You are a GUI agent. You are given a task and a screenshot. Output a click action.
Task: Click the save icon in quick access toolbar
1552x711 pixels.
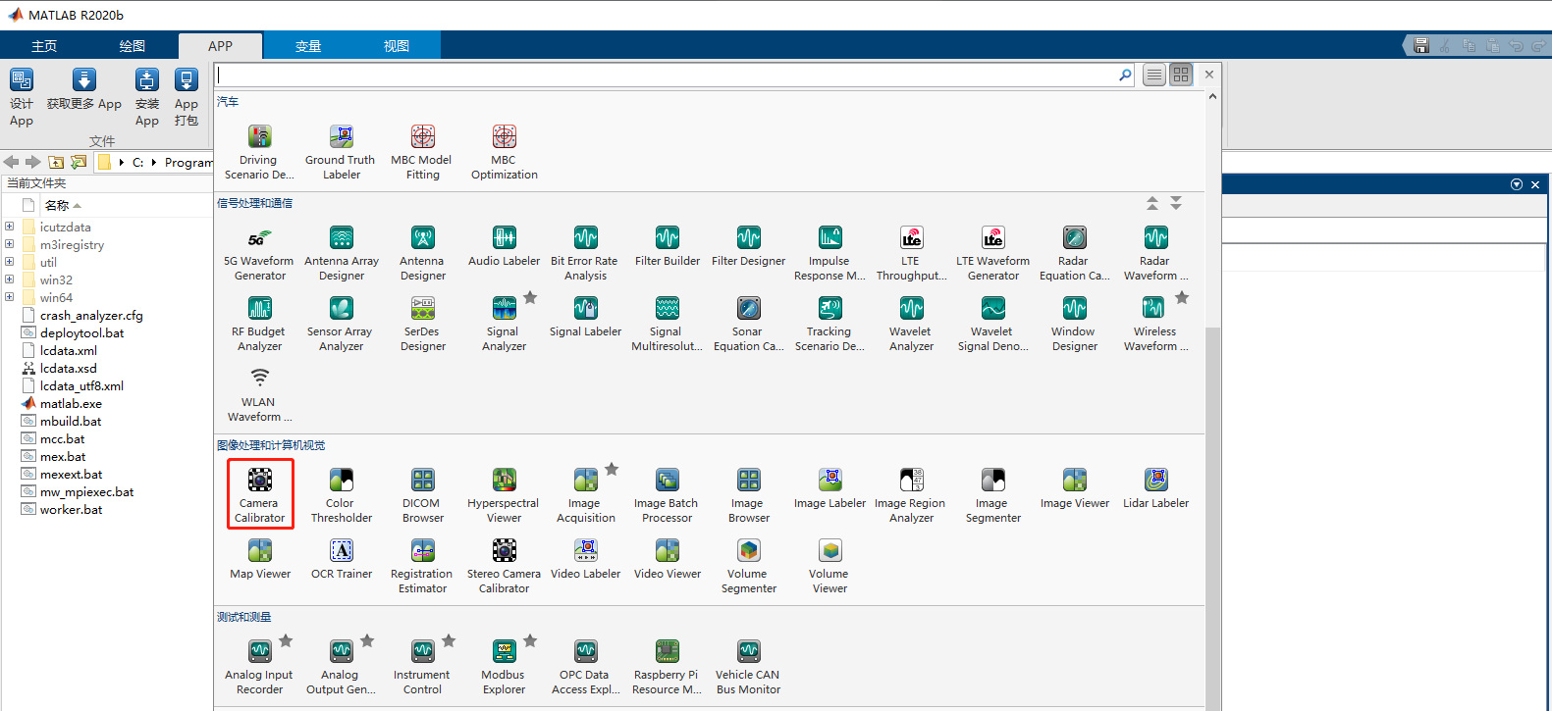[x=1420, y=45]
